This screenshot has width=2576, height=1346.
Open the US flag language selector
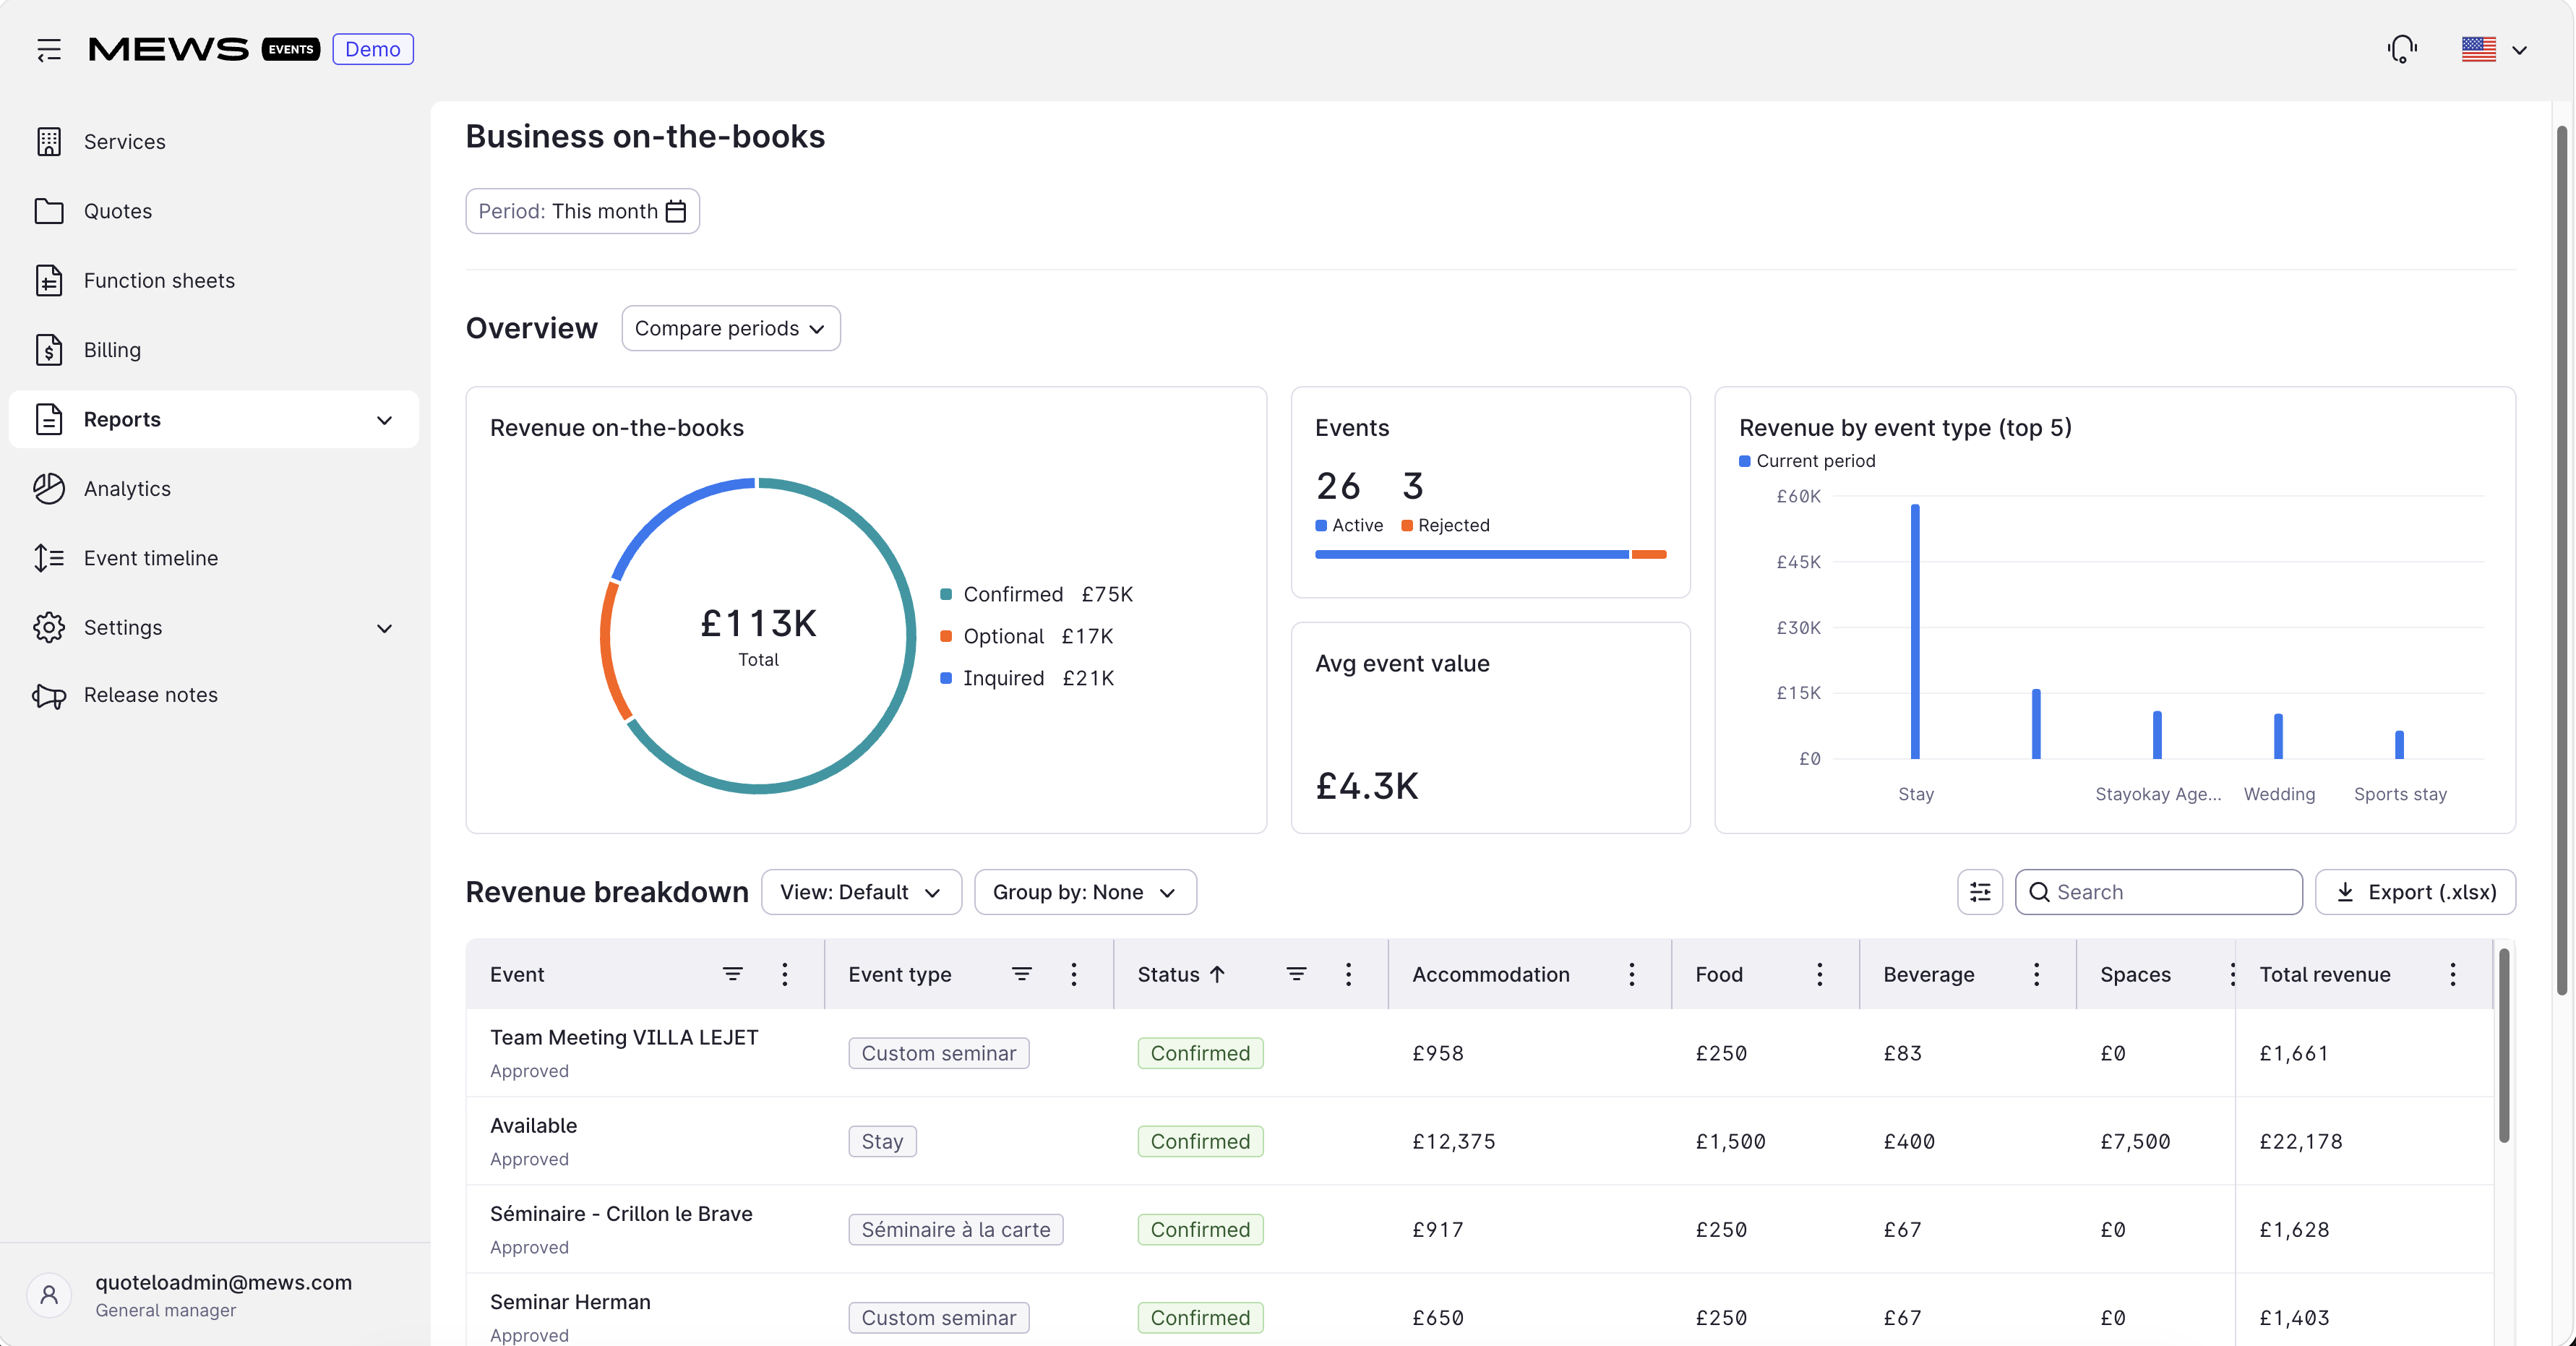coord(2494,49)
